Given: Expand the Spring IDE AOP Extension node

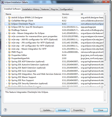Looking at the screenshot, I should click(x=7, y=61).
